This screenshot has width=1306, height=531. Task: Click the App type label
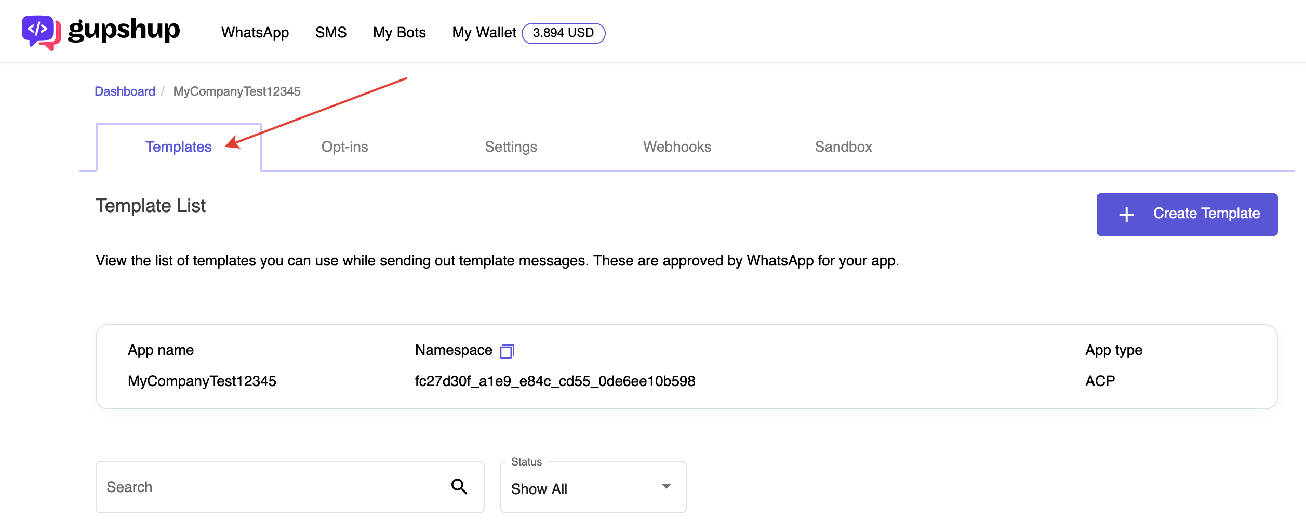click(x=1113, y=350)
